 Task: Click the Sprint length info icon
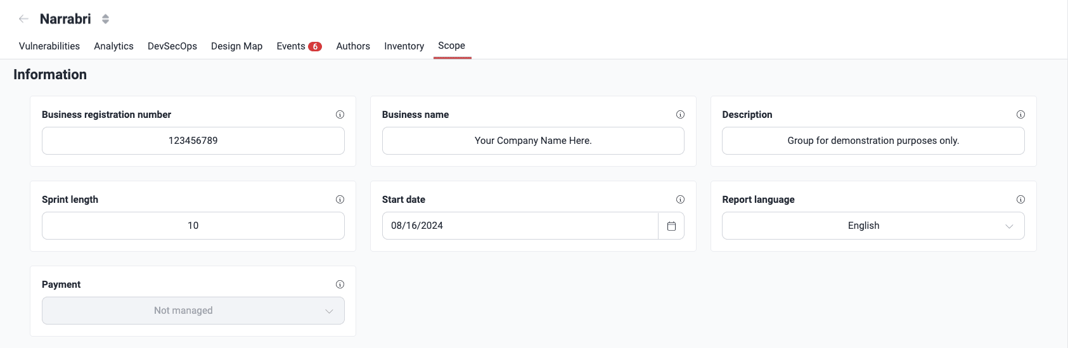(340, 200)
